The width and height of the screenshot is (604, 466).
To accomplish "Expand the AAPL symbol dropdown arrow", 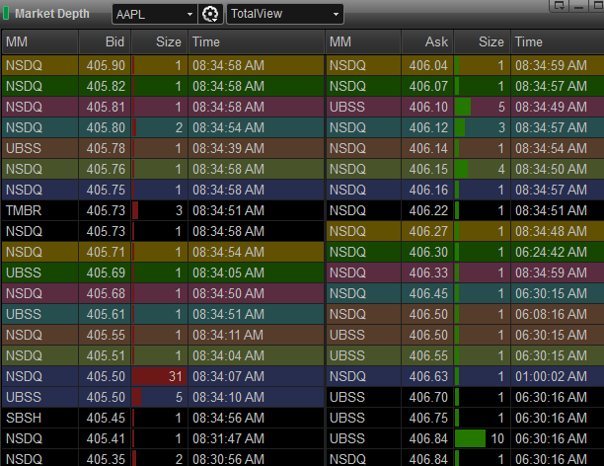I will click(189, 14).
